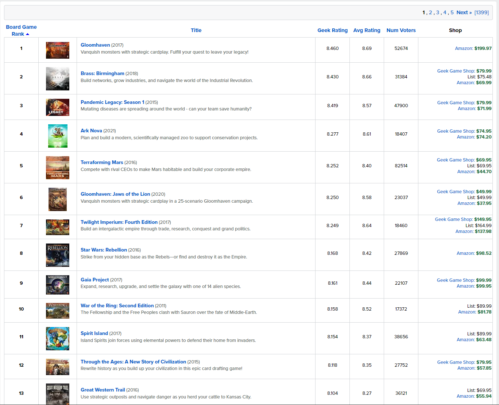The width and height of the screenshot is (499, 405).
Task: Click Gloomhaven's geek rating 8.460
Action: (333, 48)
